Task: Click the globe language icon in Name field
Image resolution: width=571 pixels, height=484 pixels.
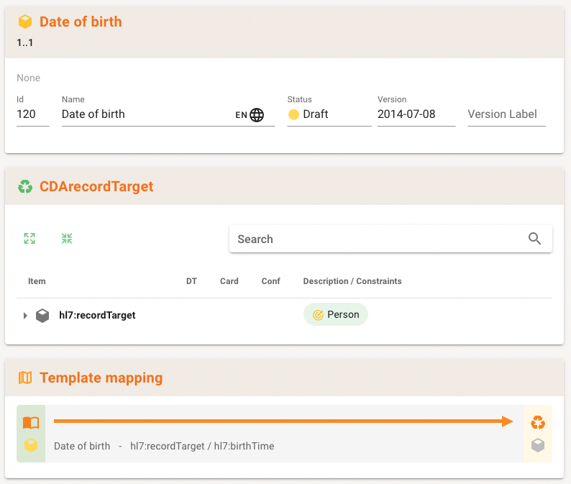Action: 257,115
